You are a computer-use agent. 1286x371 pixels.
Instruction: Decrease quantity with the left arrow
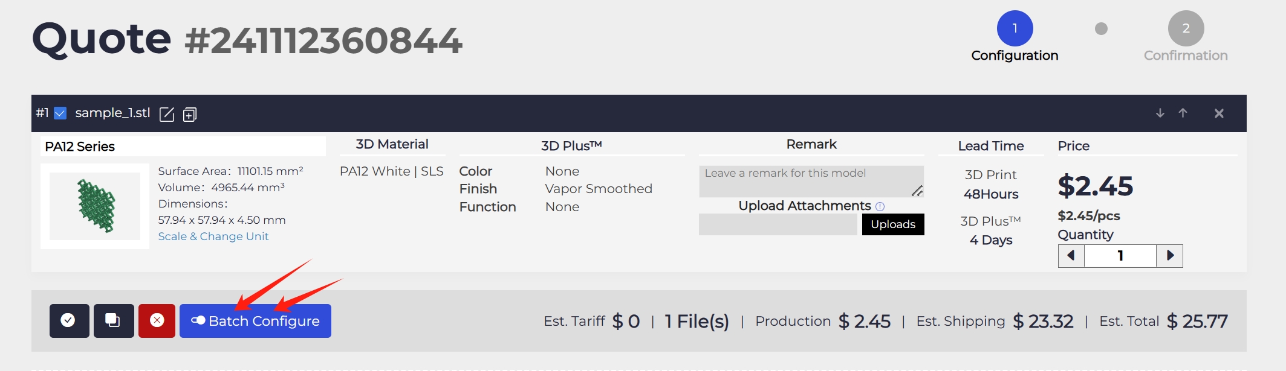click(1071, 256)
